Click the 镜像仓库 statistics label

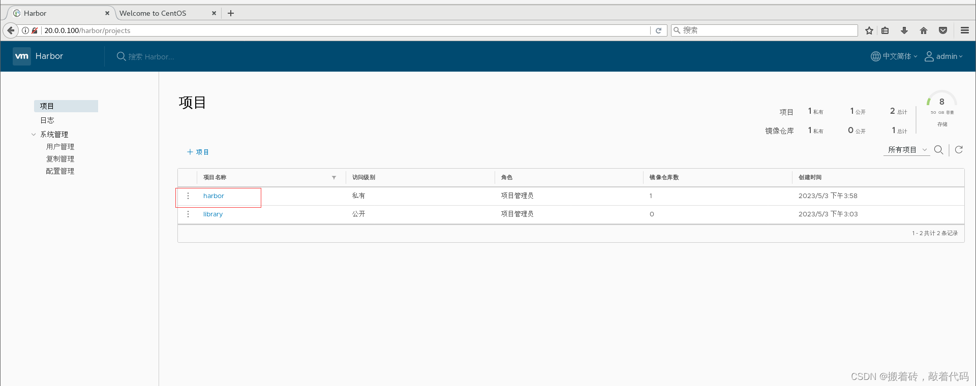(779, 131)
